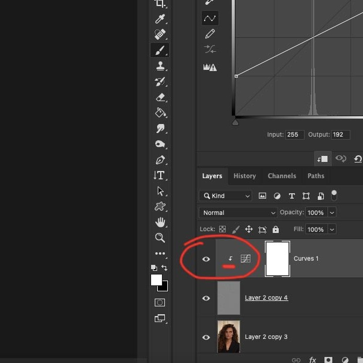
Task: Click the black point input slider triangle
Action: point(235,123)
